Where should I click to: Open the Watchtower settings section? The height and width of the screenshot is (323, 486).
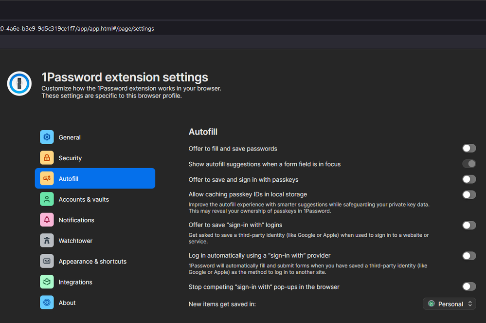95,241
